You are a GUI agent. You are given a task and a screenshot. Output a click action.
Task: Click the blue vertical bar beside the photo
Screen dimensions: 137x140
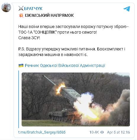(x=19, y=99)
